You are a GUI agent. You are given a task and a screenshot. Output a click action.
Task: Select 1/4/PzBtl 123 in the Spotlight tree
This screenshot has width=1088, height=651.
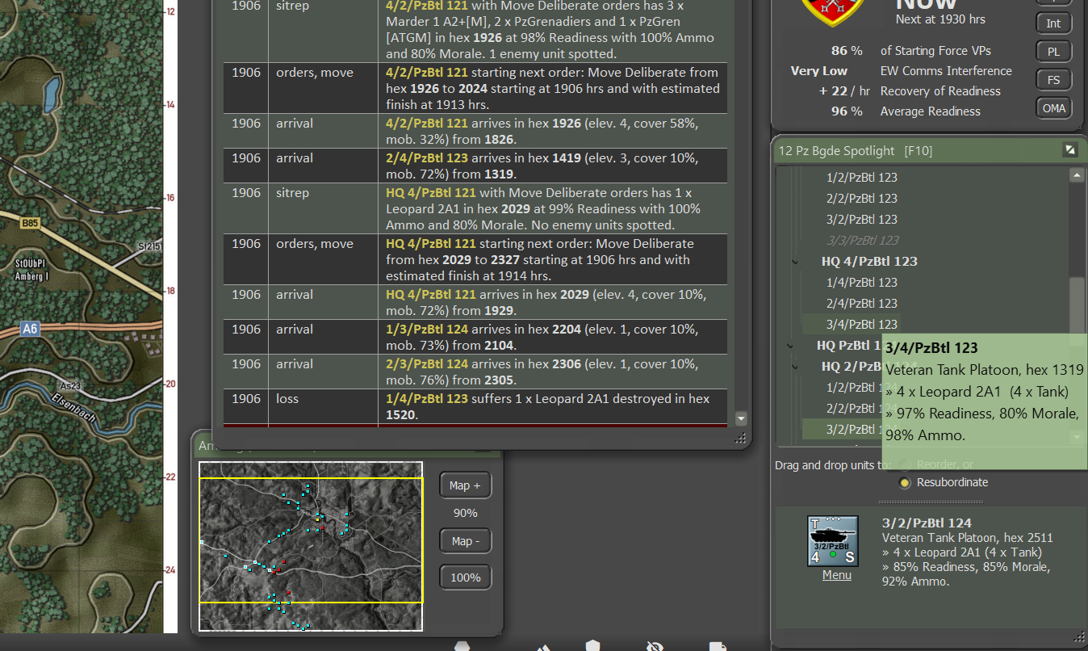point(862,283)
